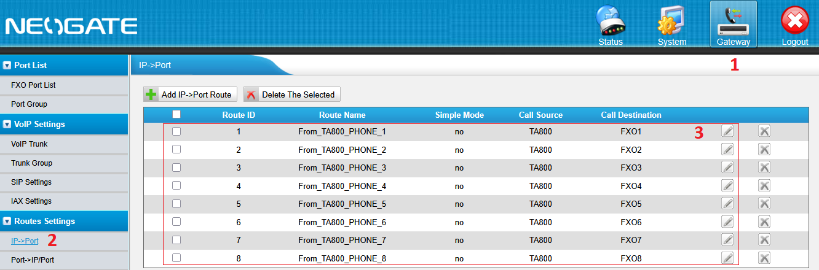Collapse the VoIP Settings section
Viewport: 819px width, 270px height.
7,124
